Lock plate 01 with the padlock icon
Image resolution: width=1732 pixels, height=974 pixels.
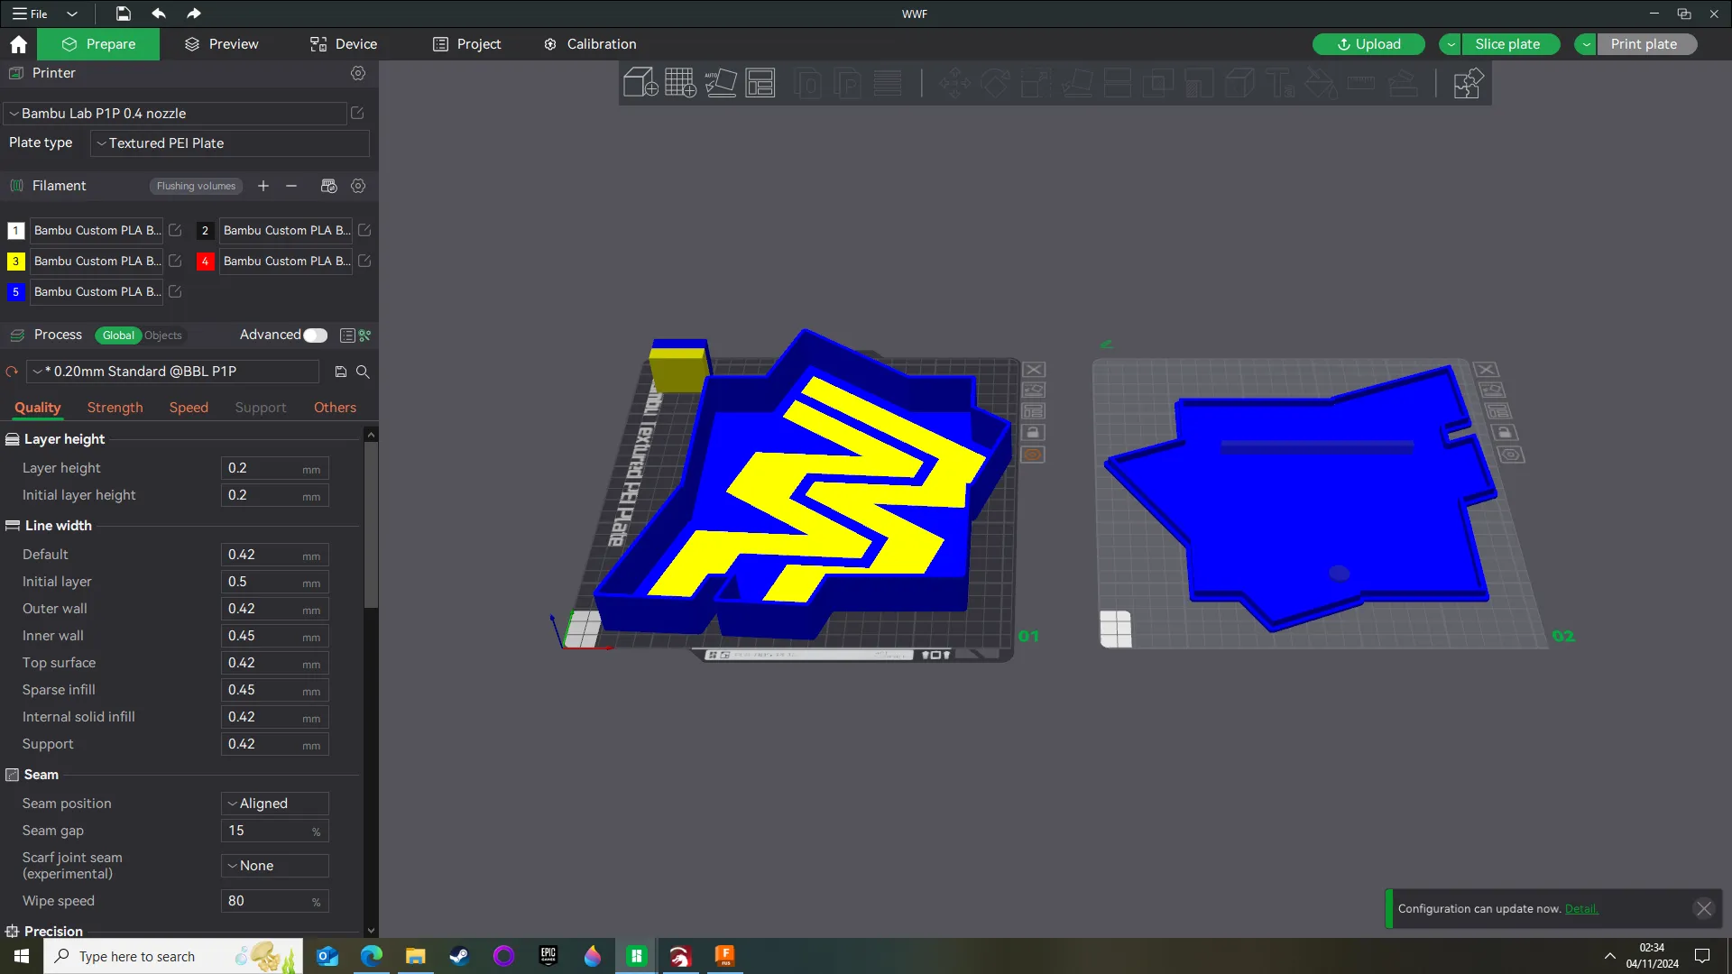point(1033,433)
